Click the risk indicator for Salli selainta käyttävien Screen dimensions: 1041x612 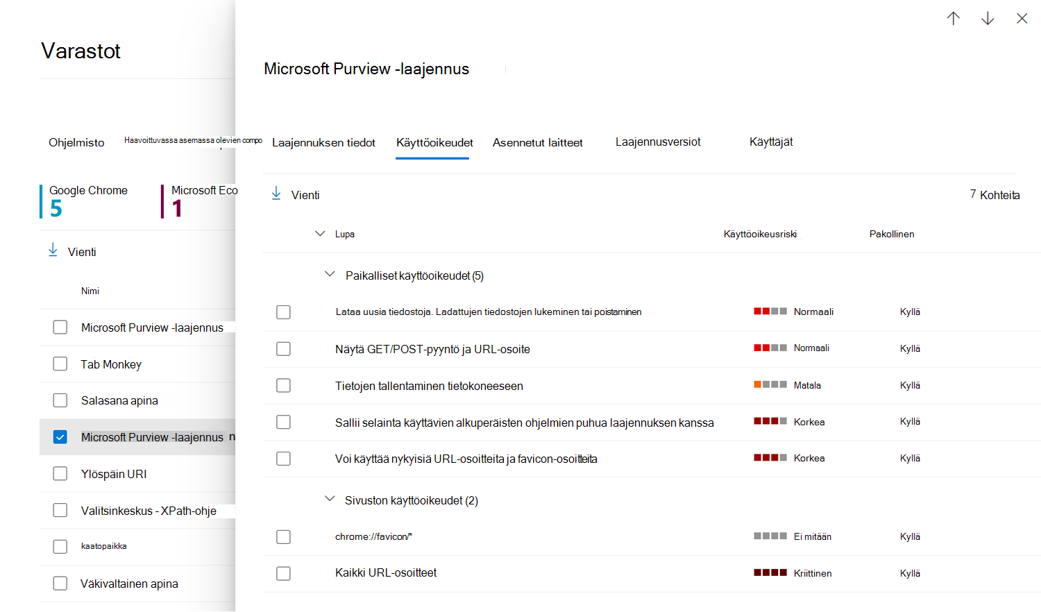pyautogui.click(x=770, y=422)
